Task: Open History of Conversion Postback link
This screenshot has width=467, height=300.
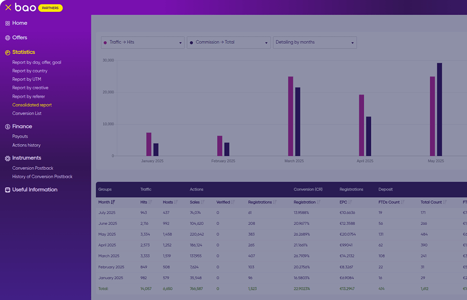Action: (x=42, y=177)
